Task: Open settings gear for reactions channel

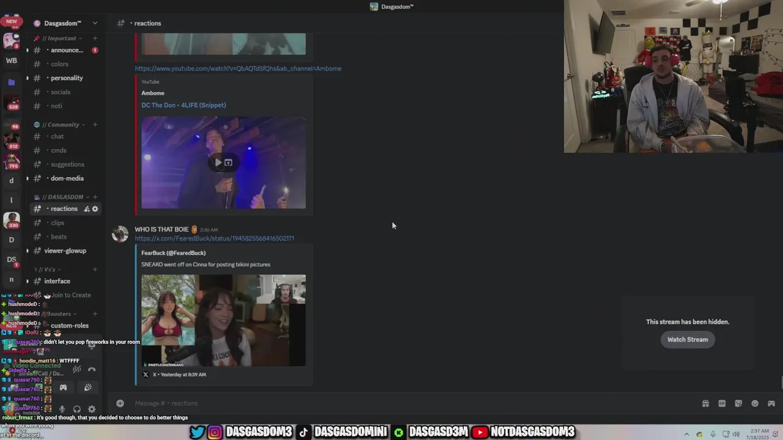Action: (x=95, y=209)
